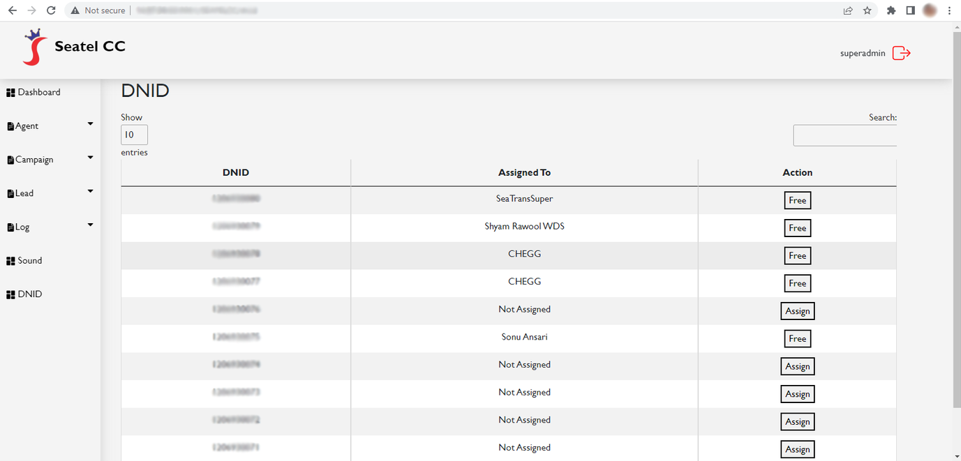Click the browser back arrow
The width and height of the screenshot is (961, 461).
pos(12,10)
